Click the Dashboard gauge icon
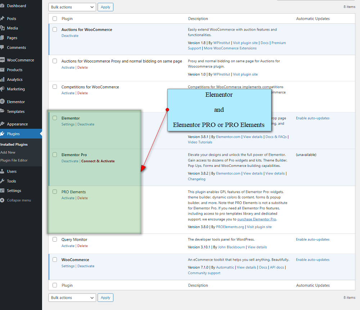Viewport: 360px width, 310px height. (x=2, y=6)
